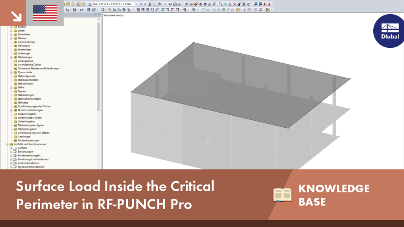Expand the Knoten tree node
The image size is (404, 227).
point(11,27)
